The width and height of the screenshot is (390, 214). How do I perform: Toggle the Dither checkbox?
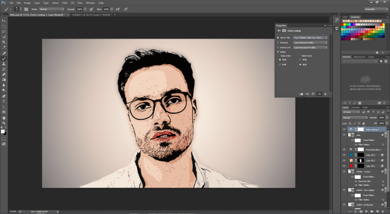(278, 52)
